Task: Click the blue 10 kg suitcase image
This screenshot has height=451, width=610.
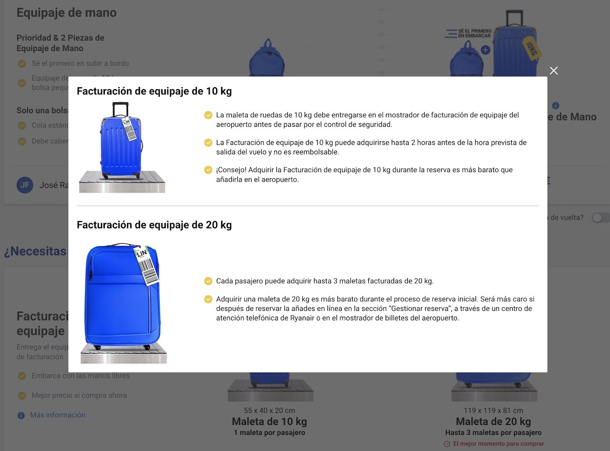Action: point(122,147)
